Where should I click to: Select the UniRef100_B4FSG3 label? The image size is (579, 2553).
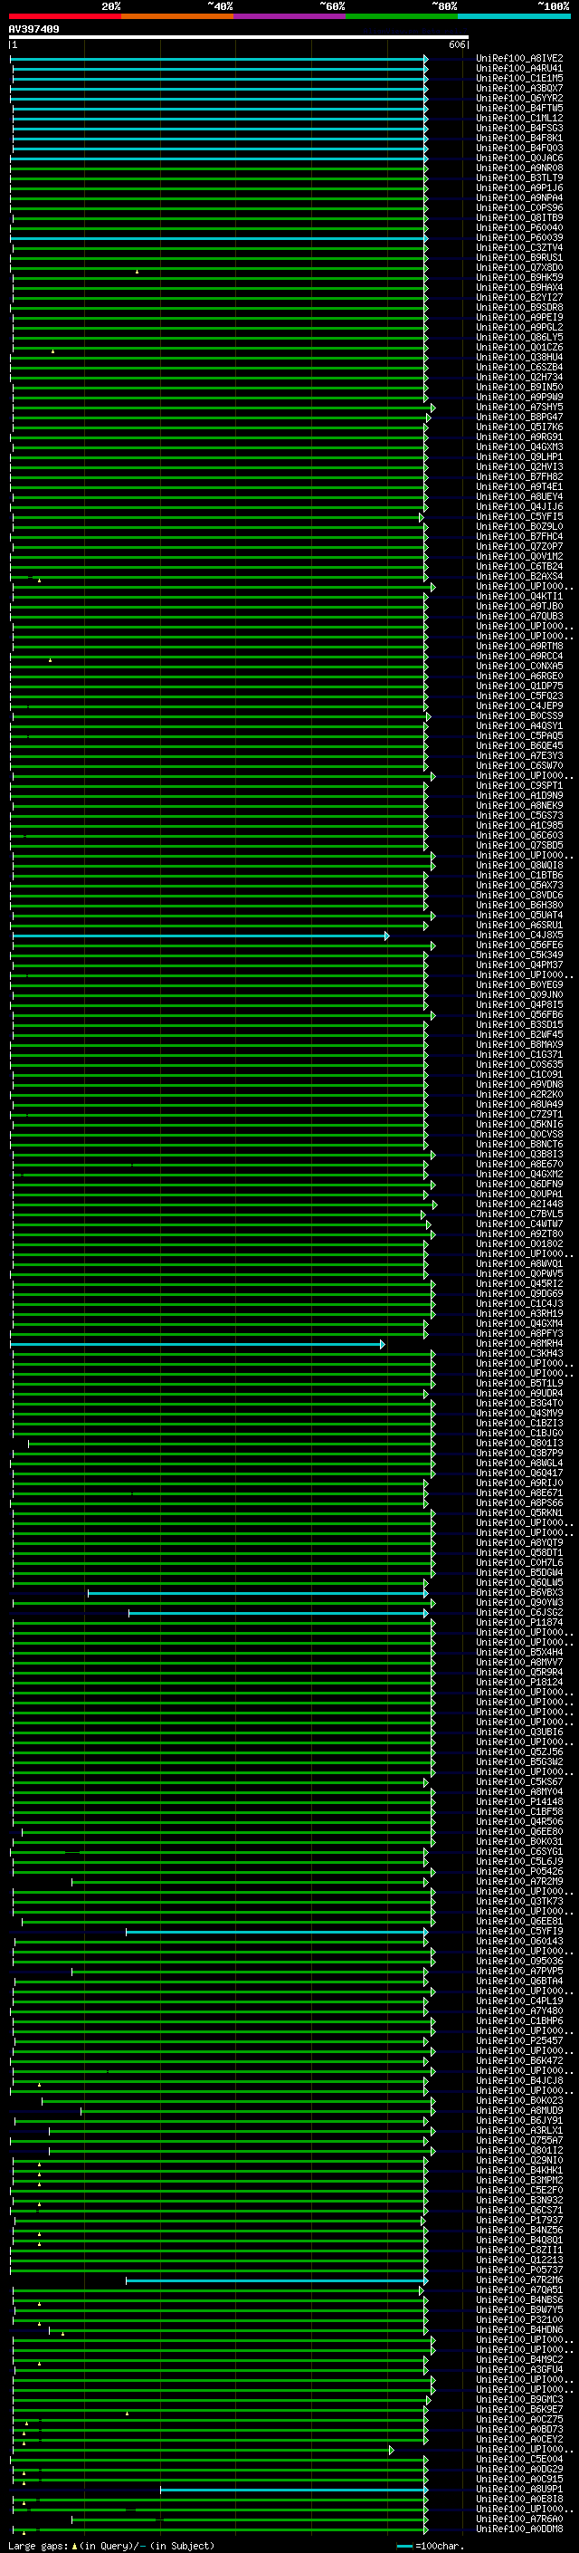click(x=518, y=128)
